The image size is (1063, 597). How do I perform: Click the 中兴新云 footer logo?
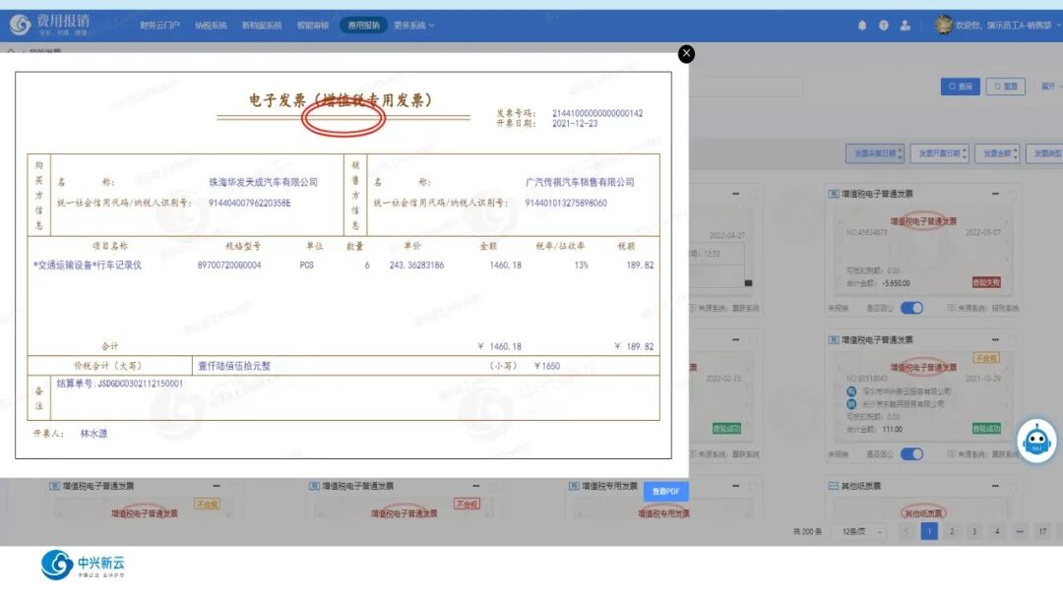(x=83, y=565)
